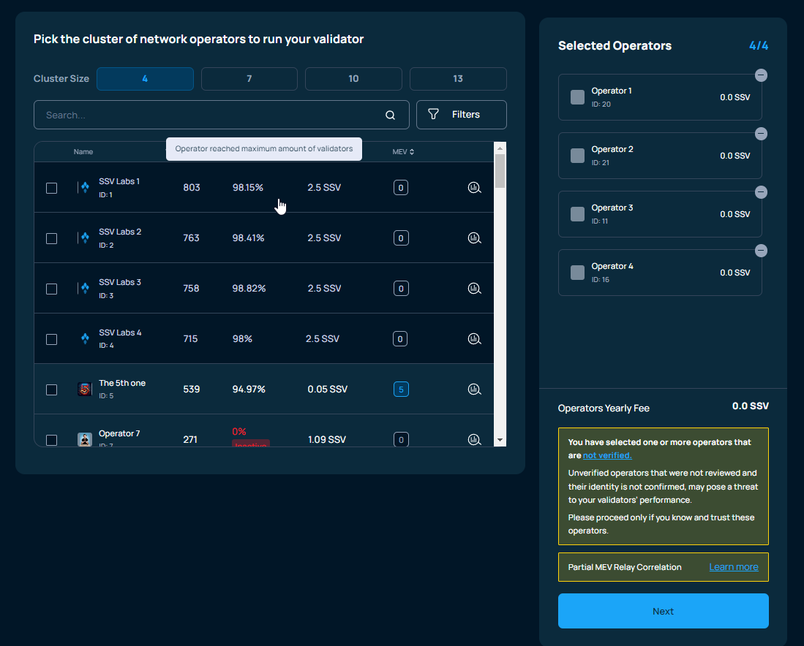Image resolution: width=804 pixels, height=646 pixels.
Task: Click the scroll up arrow of operator list
Action: [500, 148]
